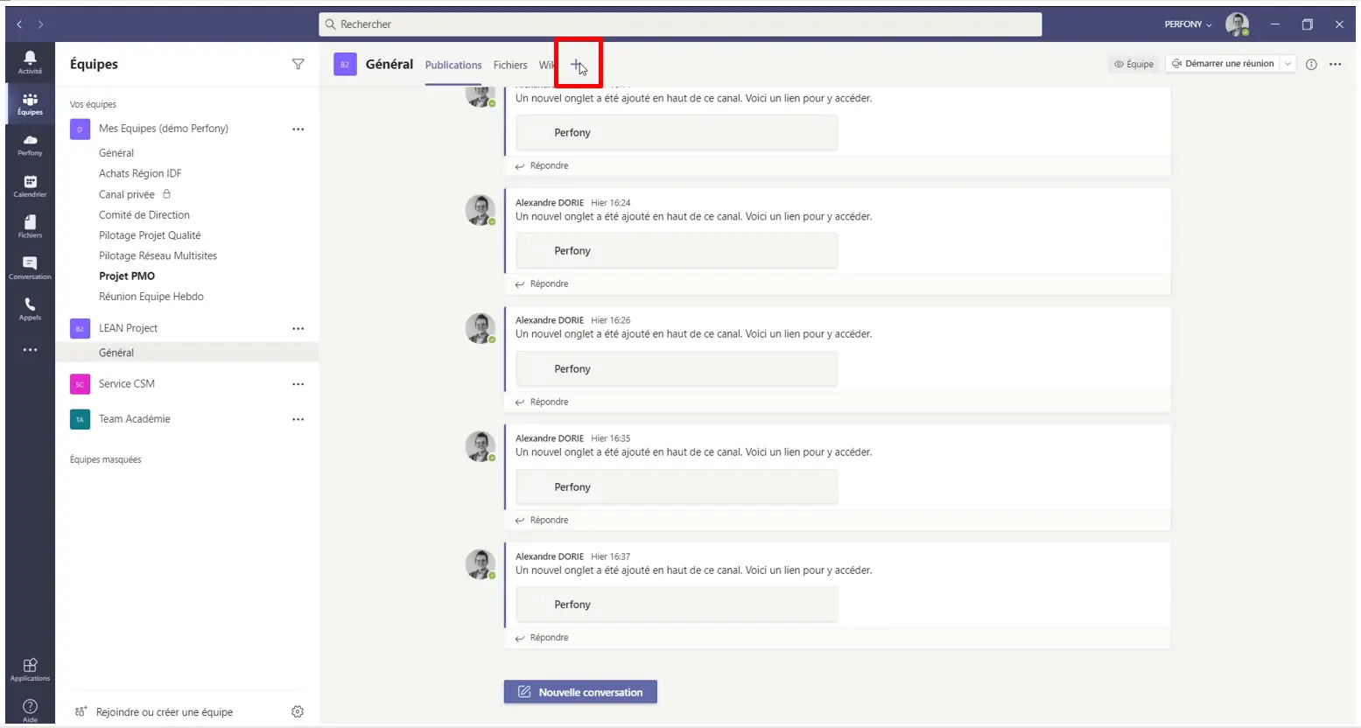The image size is (1361, 728).
Task: Select the Comité de Direction channel
Action: click(144, 214)
